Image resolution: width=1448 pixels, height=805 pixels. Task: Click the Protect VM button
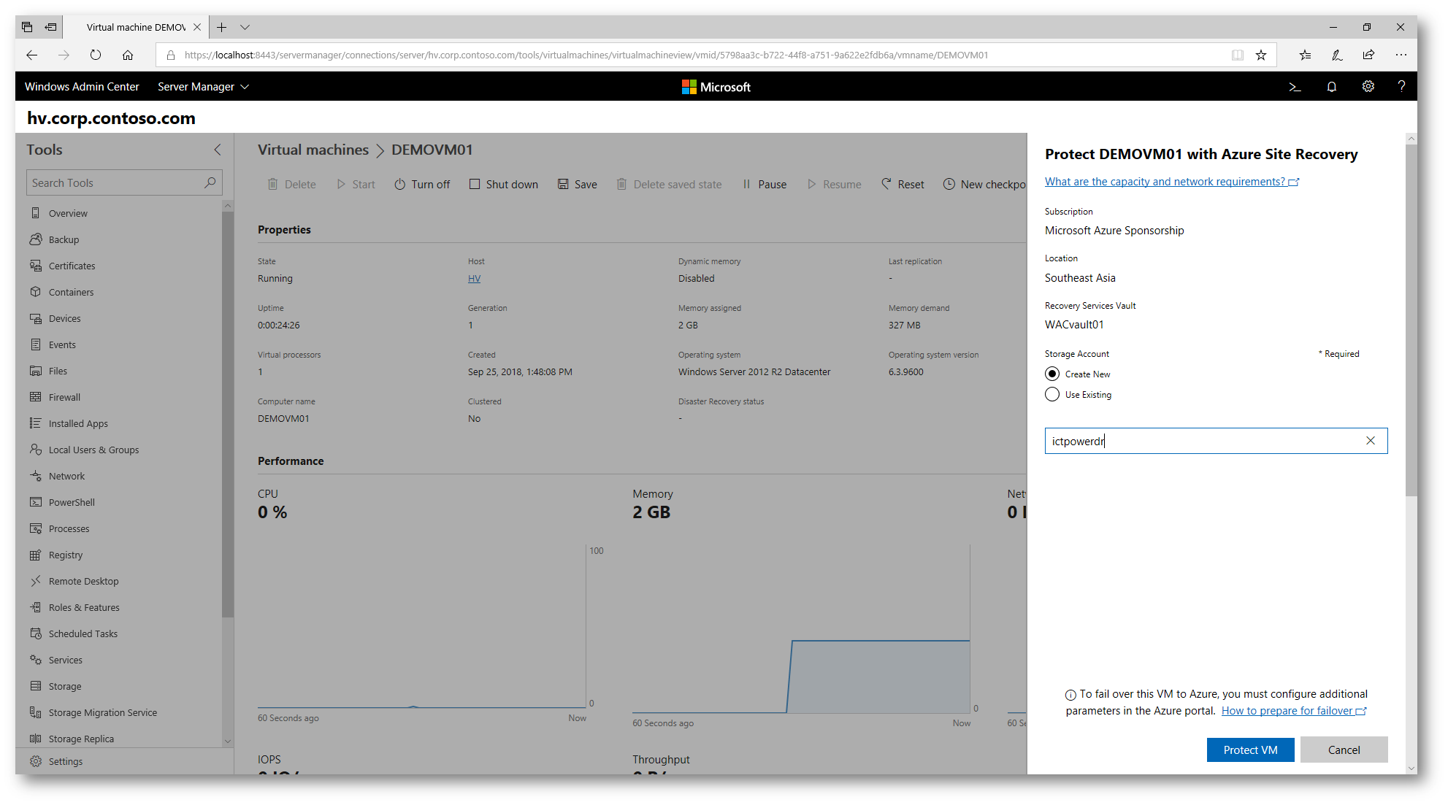pyautogui.click(x=1250, y=750)
